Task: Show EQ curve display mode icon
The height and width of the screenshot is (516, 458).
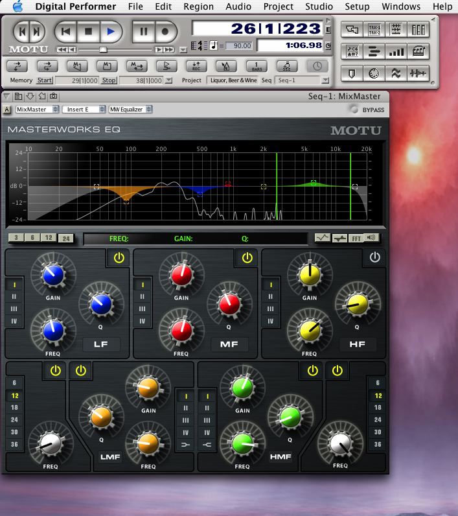Action: 322,238
